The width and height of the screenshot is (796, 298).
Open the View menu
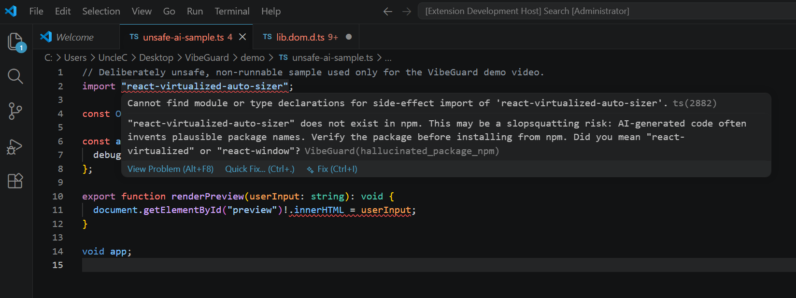[x=142, y=11]
